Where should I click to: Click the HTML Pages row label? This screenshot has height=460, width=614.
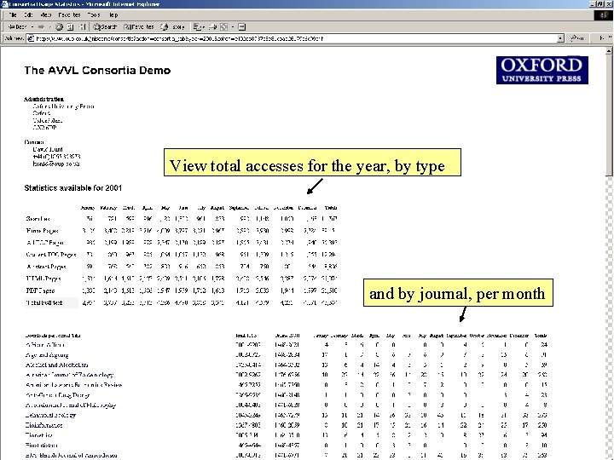tap(43, 279)
